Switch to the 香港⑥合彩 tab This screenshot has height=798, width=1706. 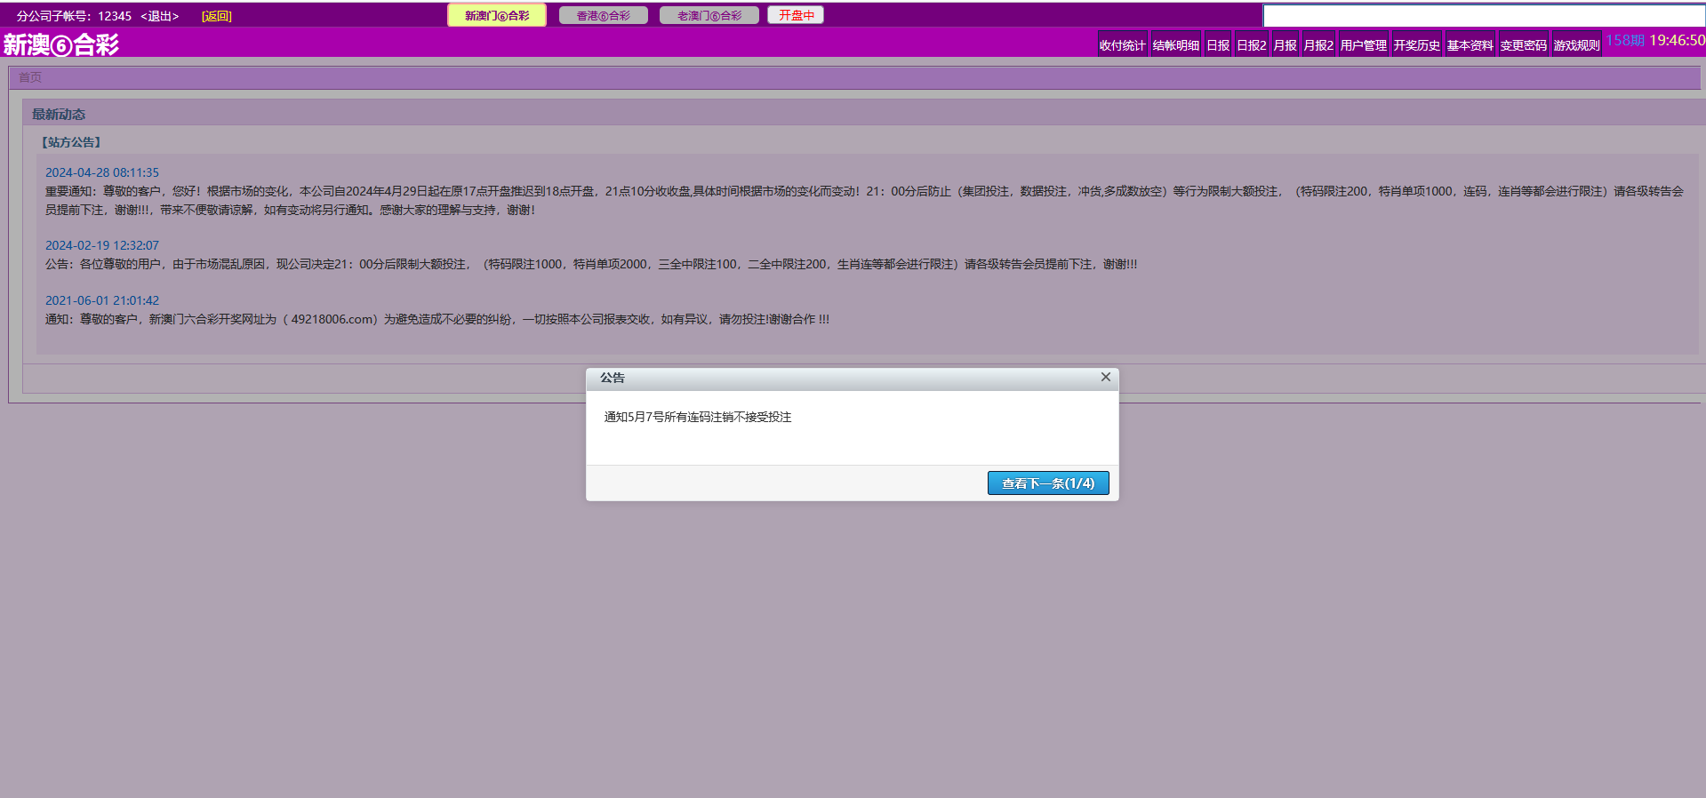coord(603,15)
